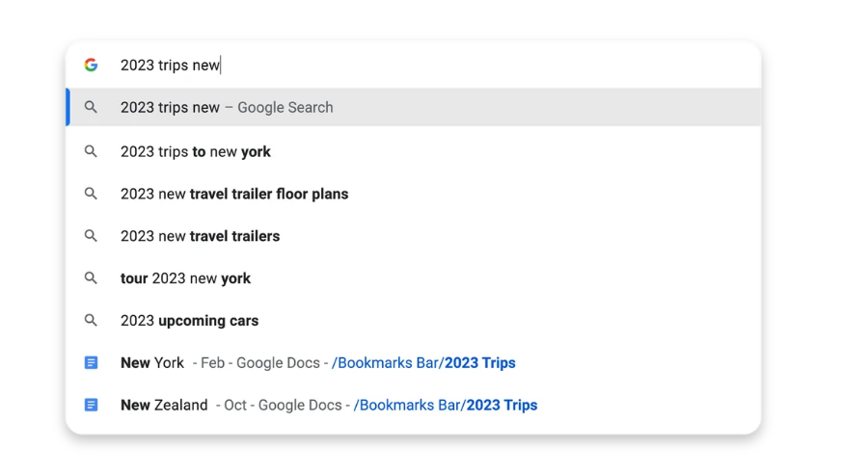This screenshot has width=841, height=475.
Task: Click magnifier icon for 'trips to new york'
Action: 91,151
